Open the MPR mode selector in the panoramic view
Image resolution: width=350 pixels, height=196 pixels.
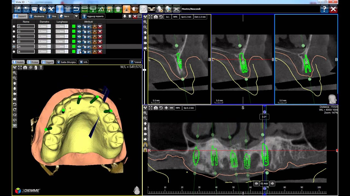[x=178, y=108]
